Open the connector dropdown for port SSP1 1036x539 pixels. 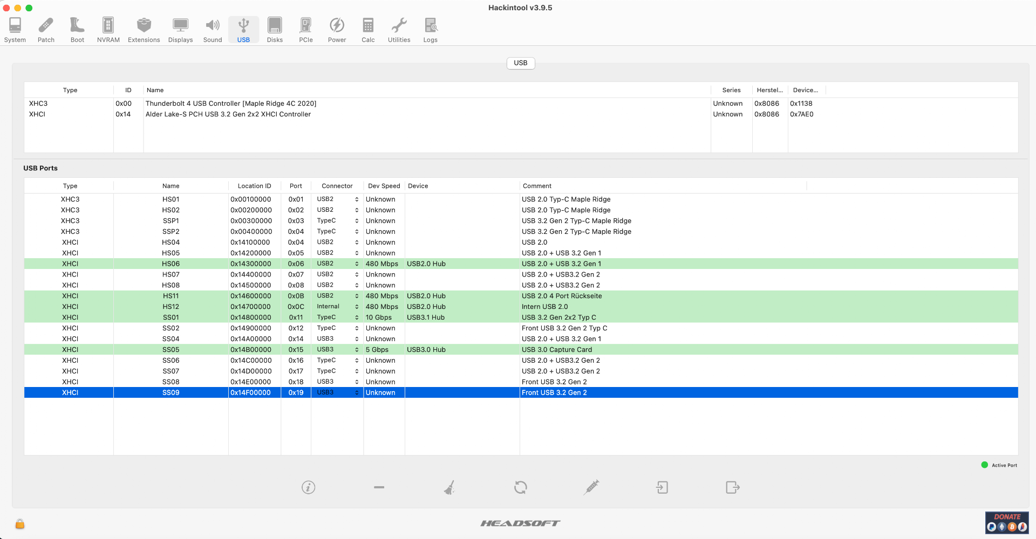click(x=337, y=221)
